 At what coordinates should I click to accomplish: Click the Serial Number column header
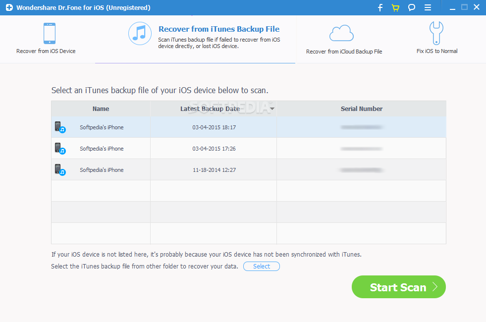point(361,109)
